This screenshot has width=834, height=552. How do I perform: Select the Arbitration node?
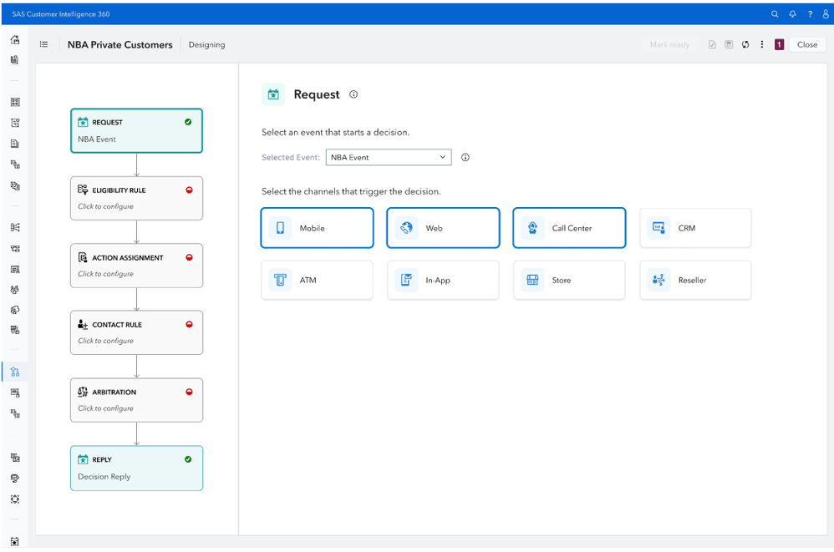pos(137,400)
